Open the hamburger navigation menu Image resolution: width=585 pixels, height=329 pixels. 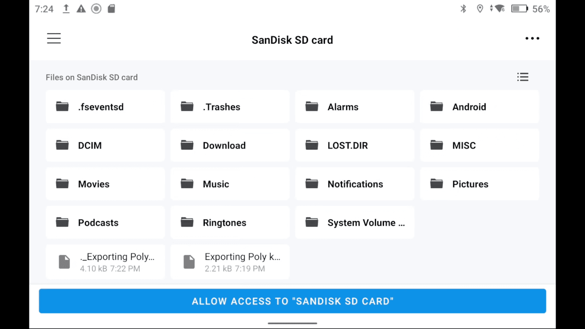click(54, 38)
